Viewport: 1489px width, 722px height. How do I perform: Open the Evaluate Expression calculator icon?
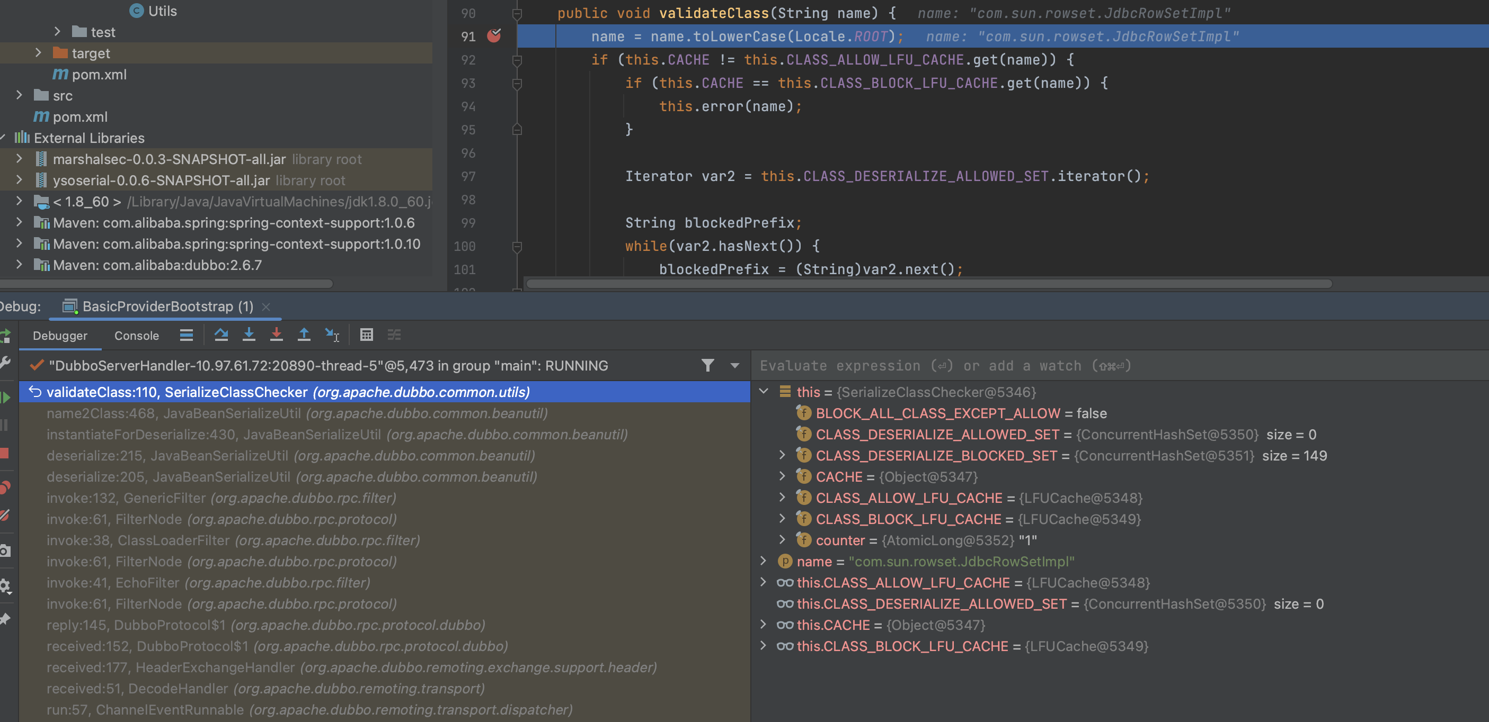point(367,335)
